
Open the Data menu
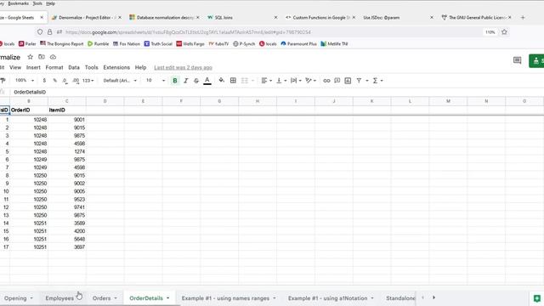pos(74,67)
